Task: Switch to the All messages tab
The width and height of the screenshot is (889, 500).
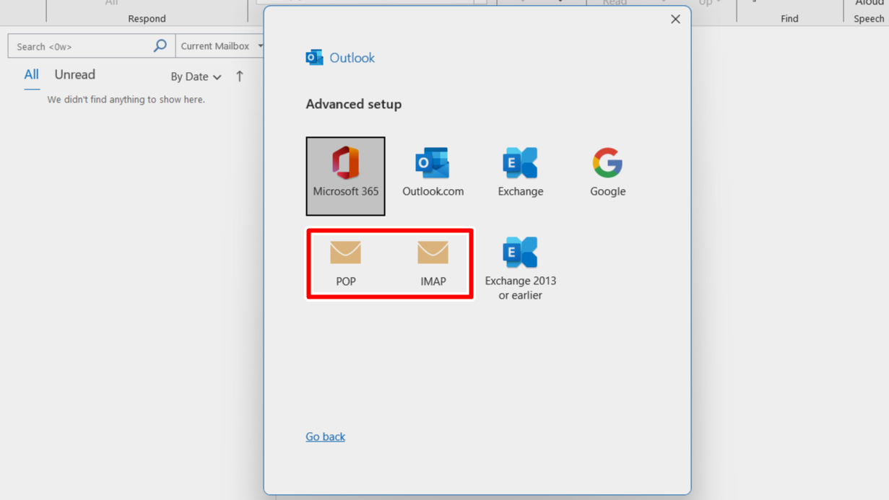Action: click(x=31, y=75)
